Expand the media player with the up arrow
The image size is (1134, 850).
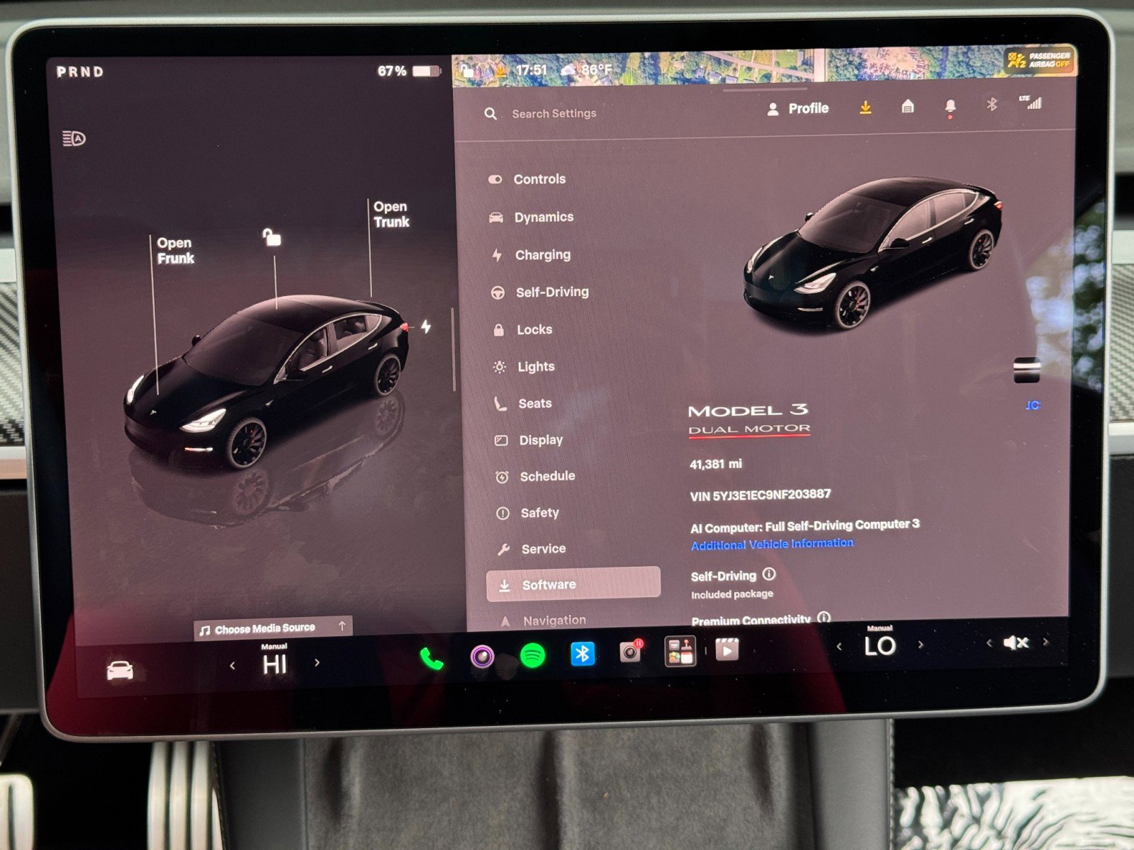click(342, 625)
